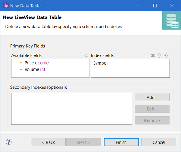Cancel the New Data Table dialog
Viewport: 181px width, 152px height.
(x=159, y=142)
